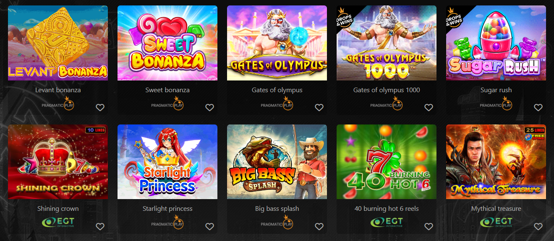Mark Starlight princess as favorite
This screenshot has width=554, height=241.
coord(209,226)
